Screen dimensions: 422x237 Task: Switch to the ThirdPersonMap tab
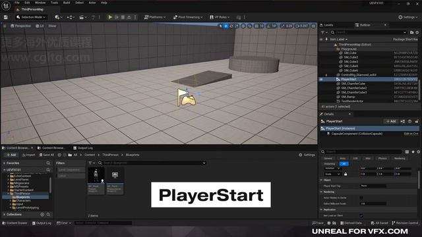32,9
